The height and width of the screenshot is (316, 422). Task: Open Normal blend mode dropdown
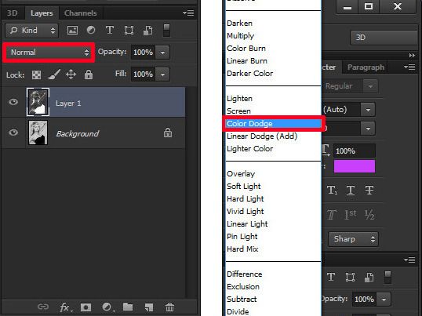[49, 53]
